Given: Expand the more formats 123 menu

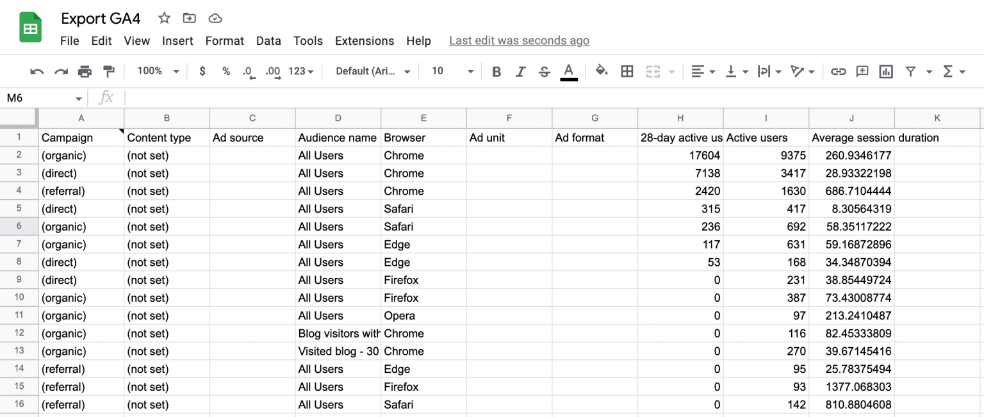Looking at the screenshot, I should click(300, 71).
